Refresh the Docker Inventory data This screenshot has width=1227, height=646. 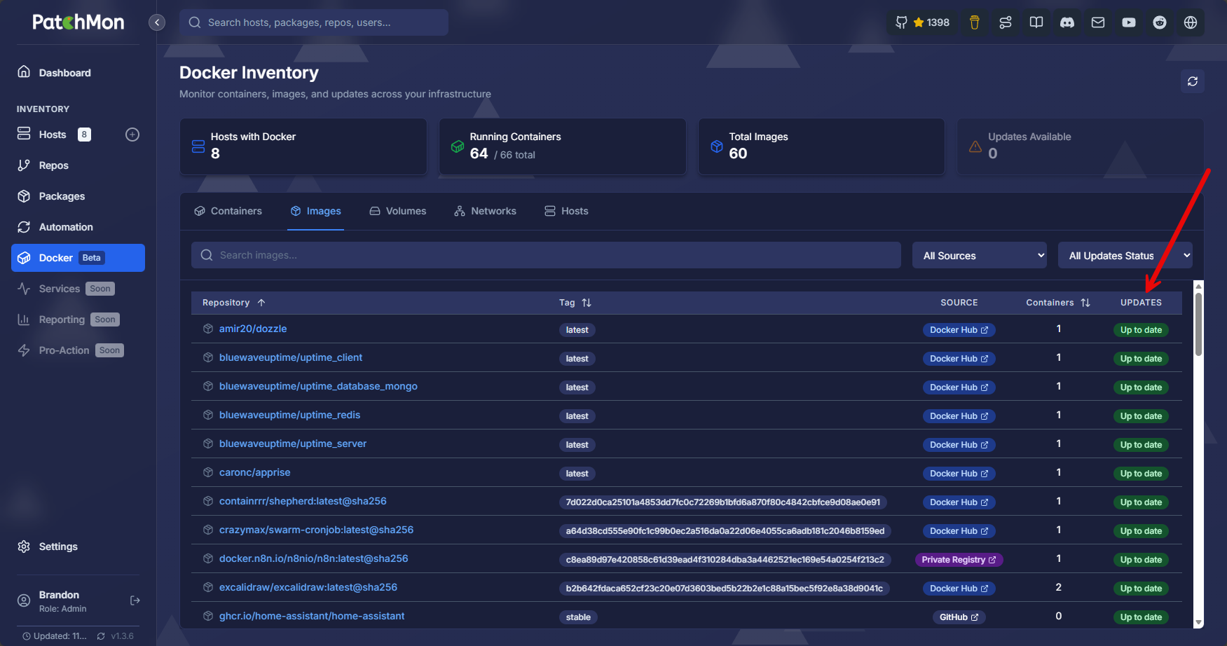[x=1193, y=81]
